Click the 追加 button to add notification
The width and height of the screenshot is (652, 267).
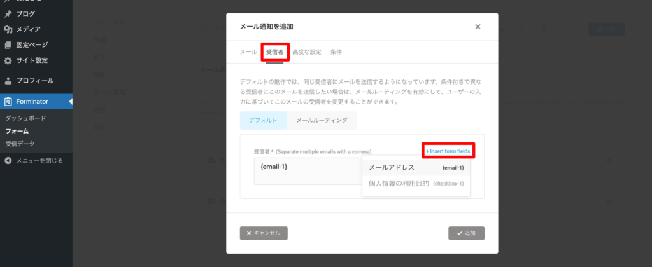(466, 233)
